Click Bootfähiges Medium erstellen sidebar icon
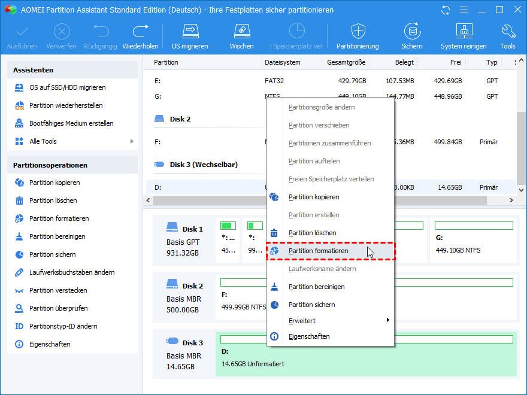The height and width of the screenshot is (395, 527). [x=19, y=123]
